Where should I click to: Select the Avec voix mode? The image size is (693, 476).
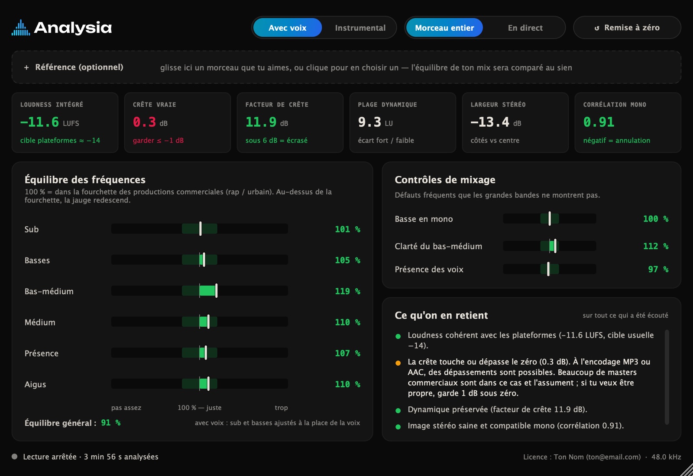click(x=288, y=28)
